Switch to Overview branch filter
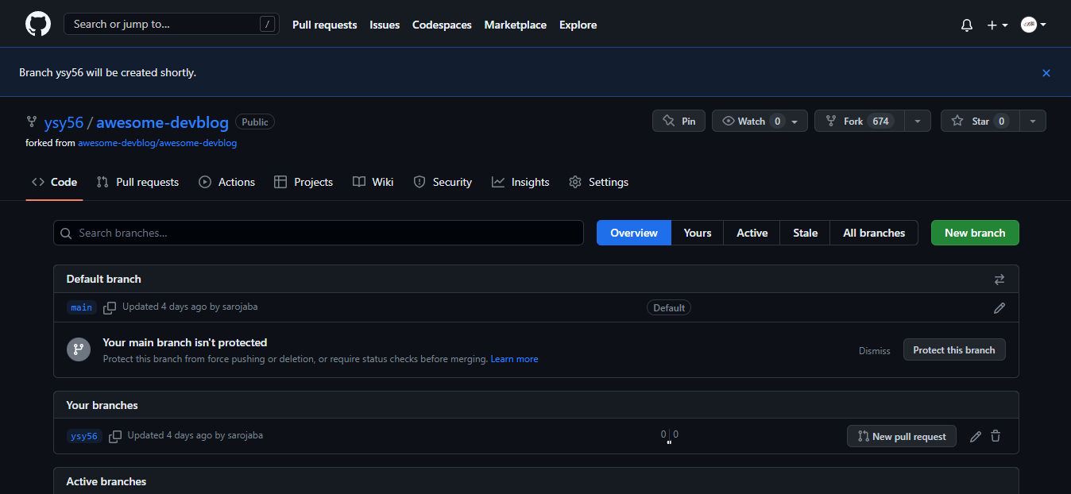1071x494 pixels. [634, 233]
